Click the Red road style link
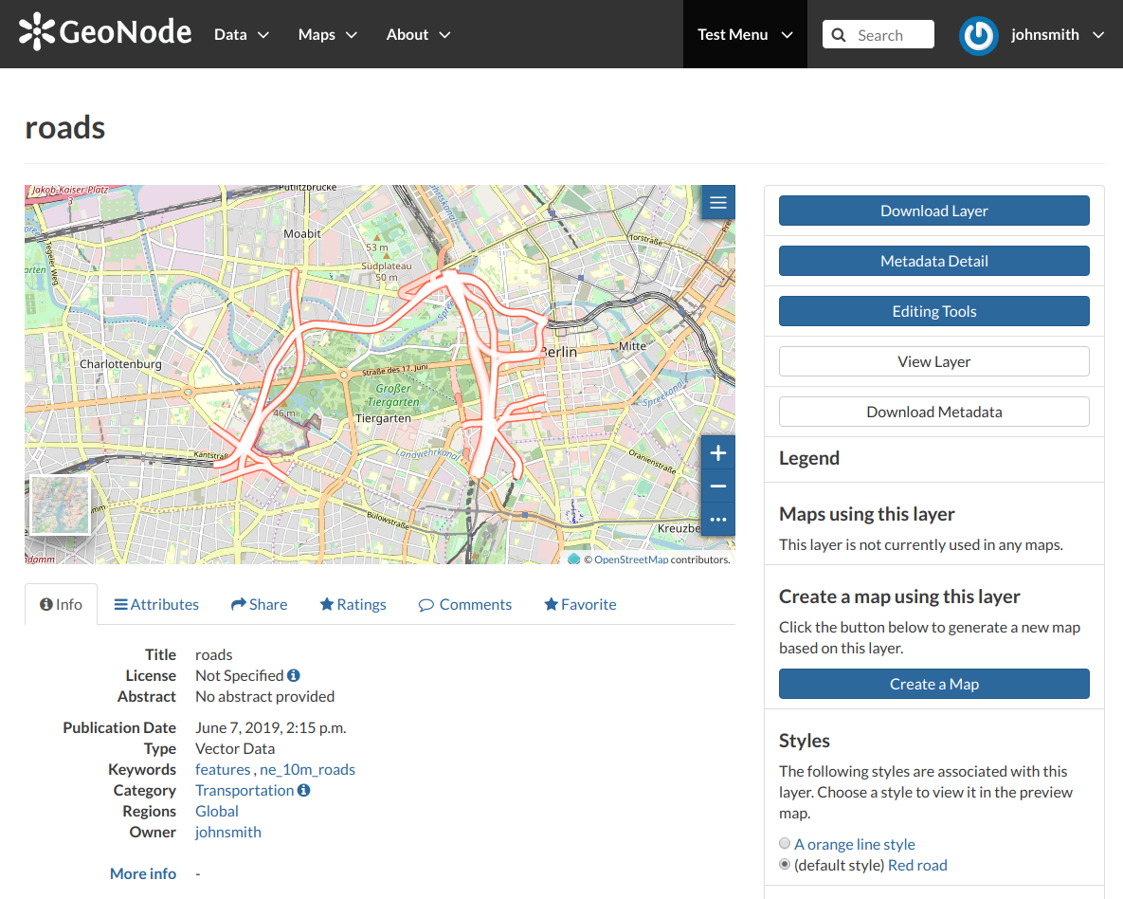Screen dimensions: 1123x899 (917, 865)
